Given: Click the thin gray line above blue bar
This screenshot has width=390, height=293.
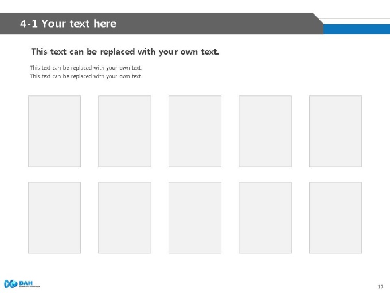Looking at the screenshot, I should tap(354, 18).
